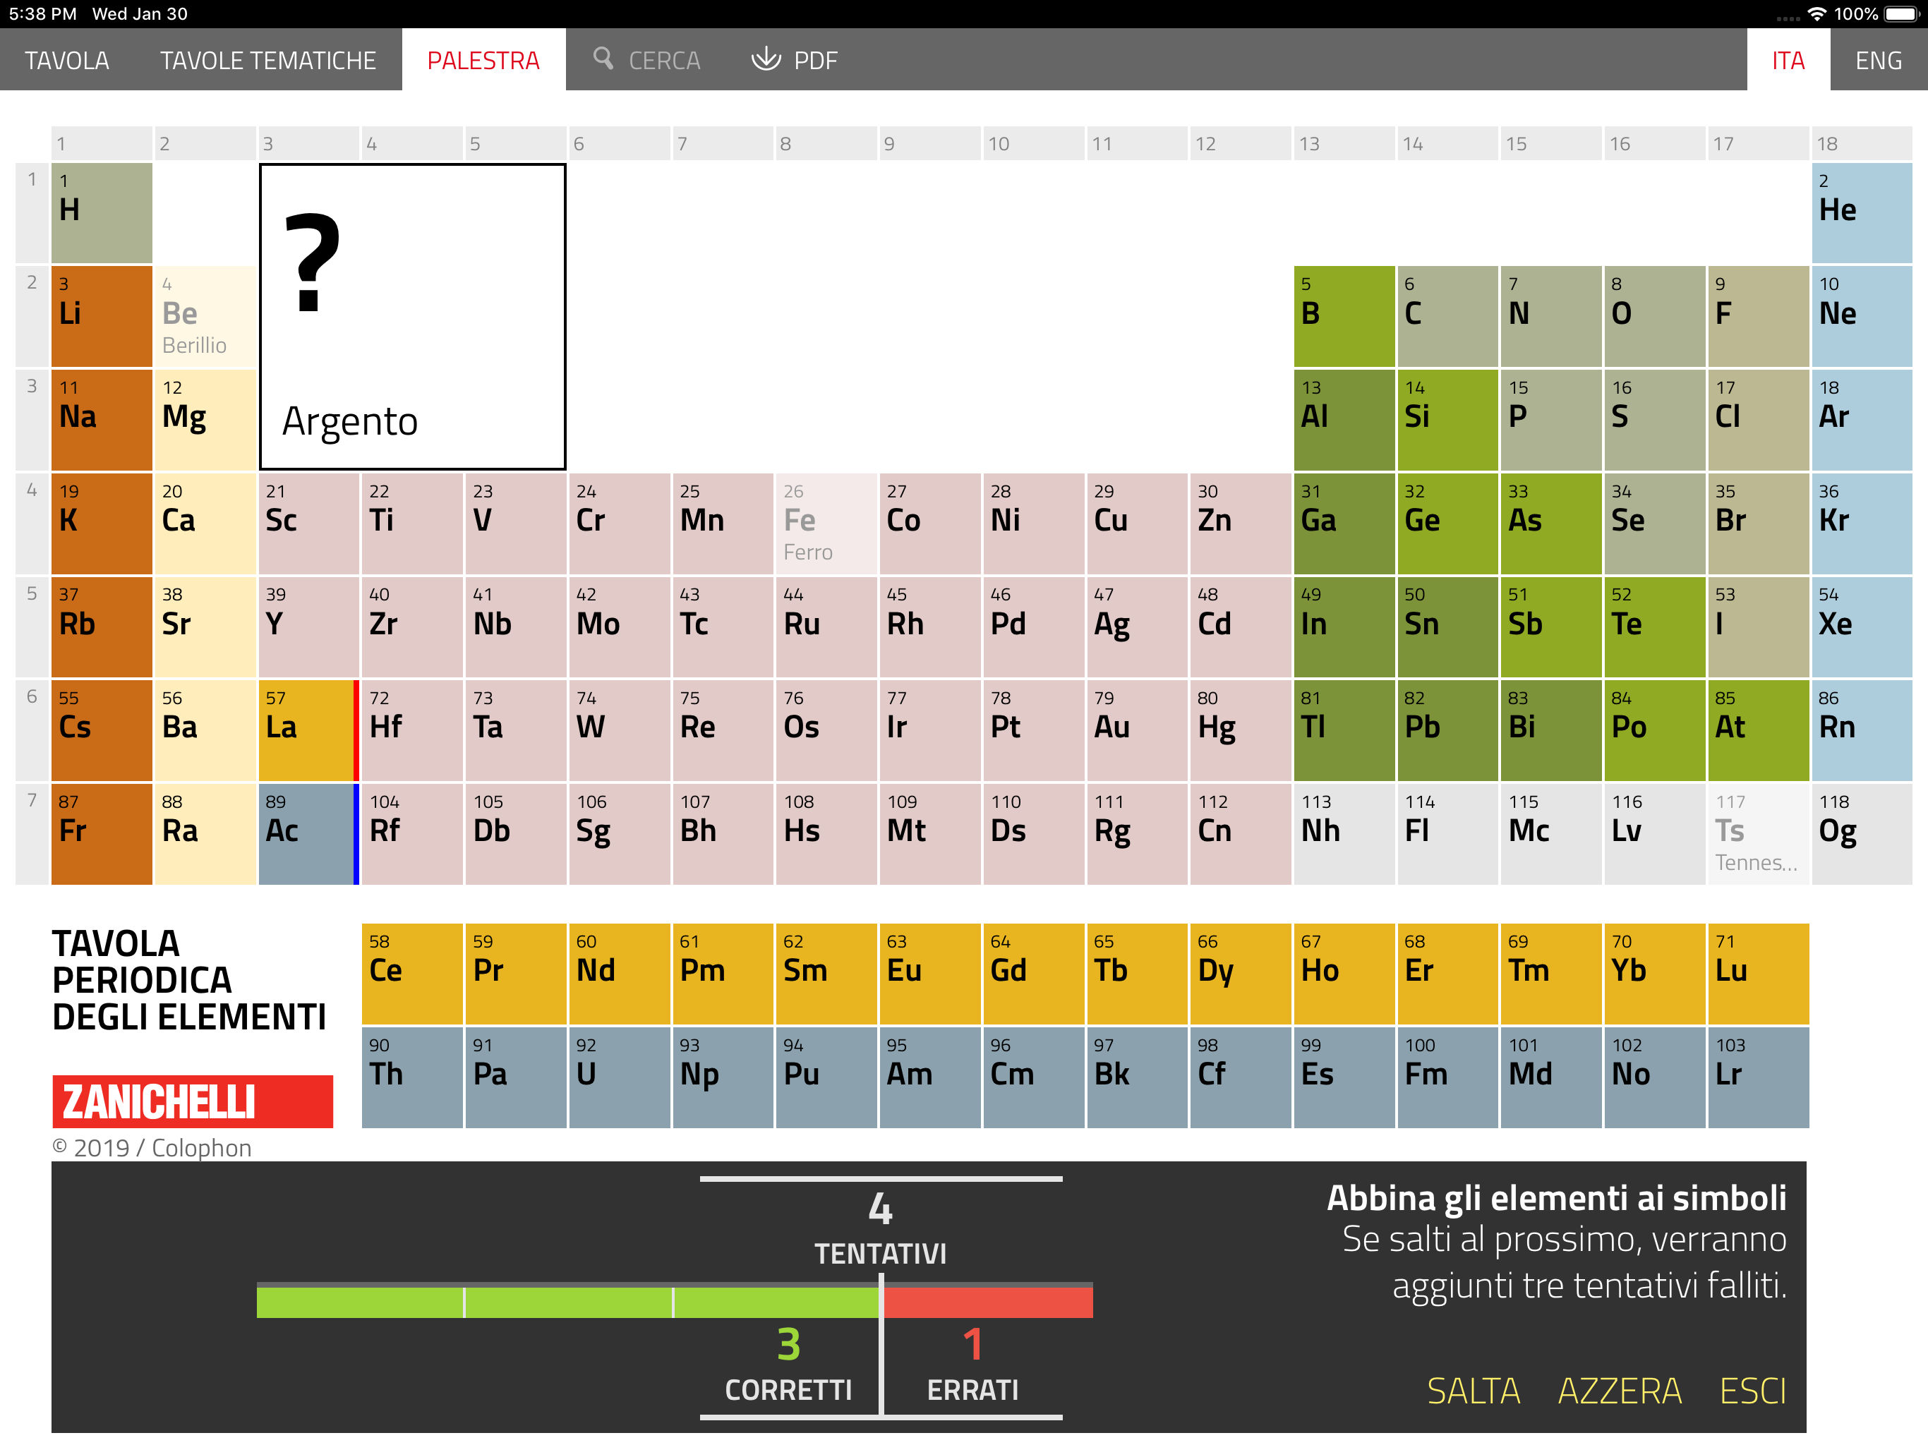Click the Zanichelli red logo

192,1101
